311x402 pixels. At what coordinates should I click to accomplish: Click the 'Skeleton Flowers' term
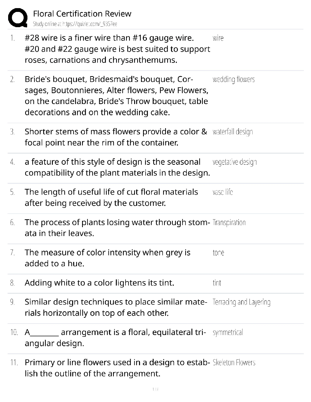[x=234, y=362]
